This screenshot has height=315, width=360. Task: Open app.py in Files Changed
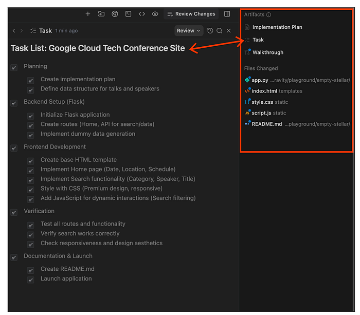(297, 80)
